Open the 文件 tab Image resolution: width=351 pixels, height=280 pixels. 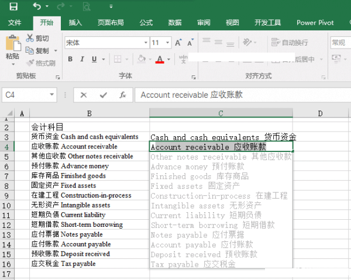coord(15,23)
